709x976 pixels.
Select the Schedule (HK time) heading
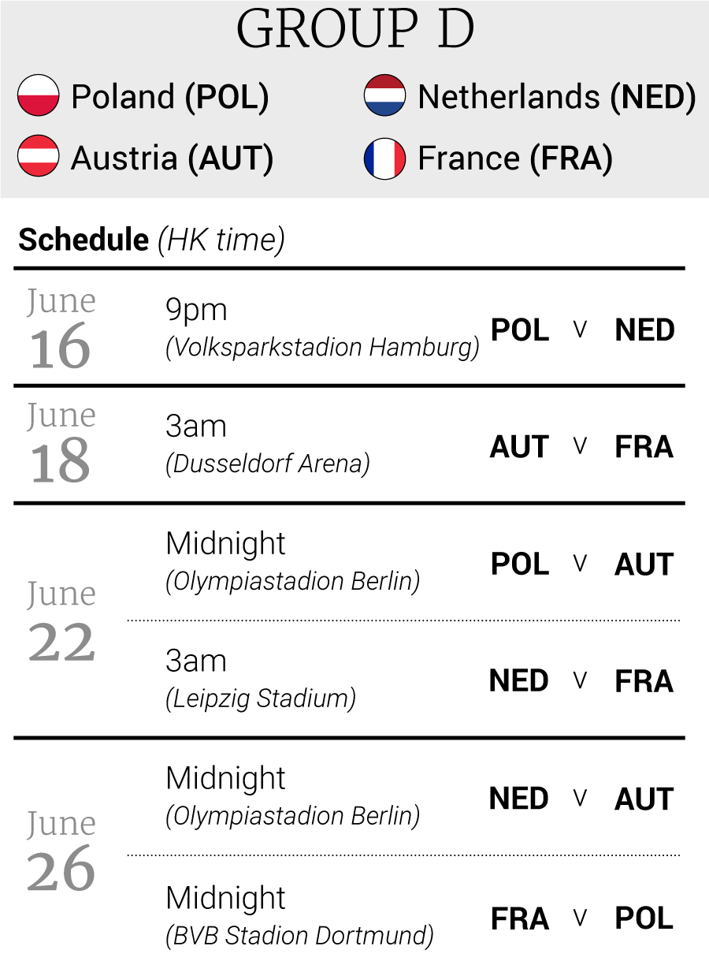[151, 240]
